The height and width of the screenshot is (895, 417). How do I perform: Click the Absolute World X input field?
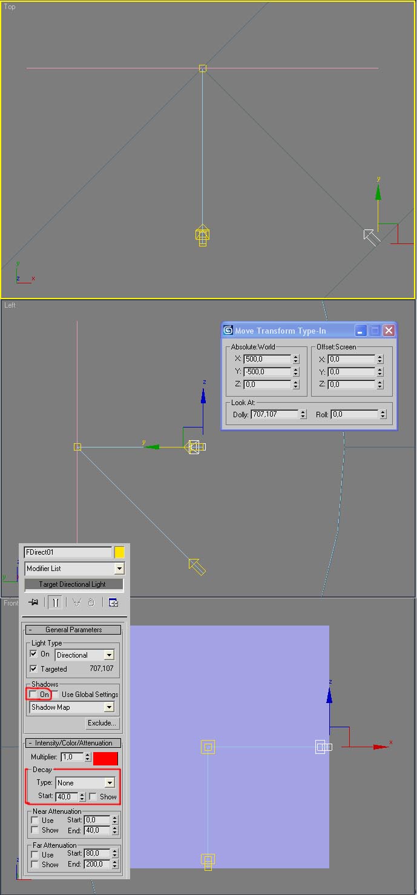coord(267,359)
